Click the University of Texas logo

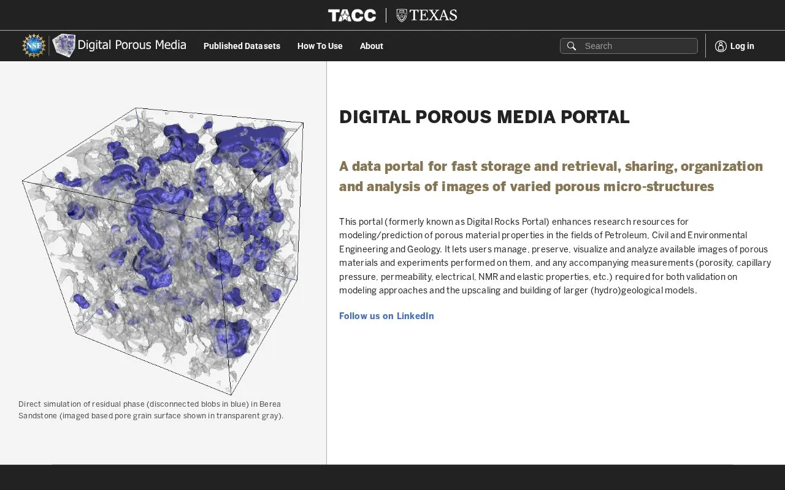427,15
